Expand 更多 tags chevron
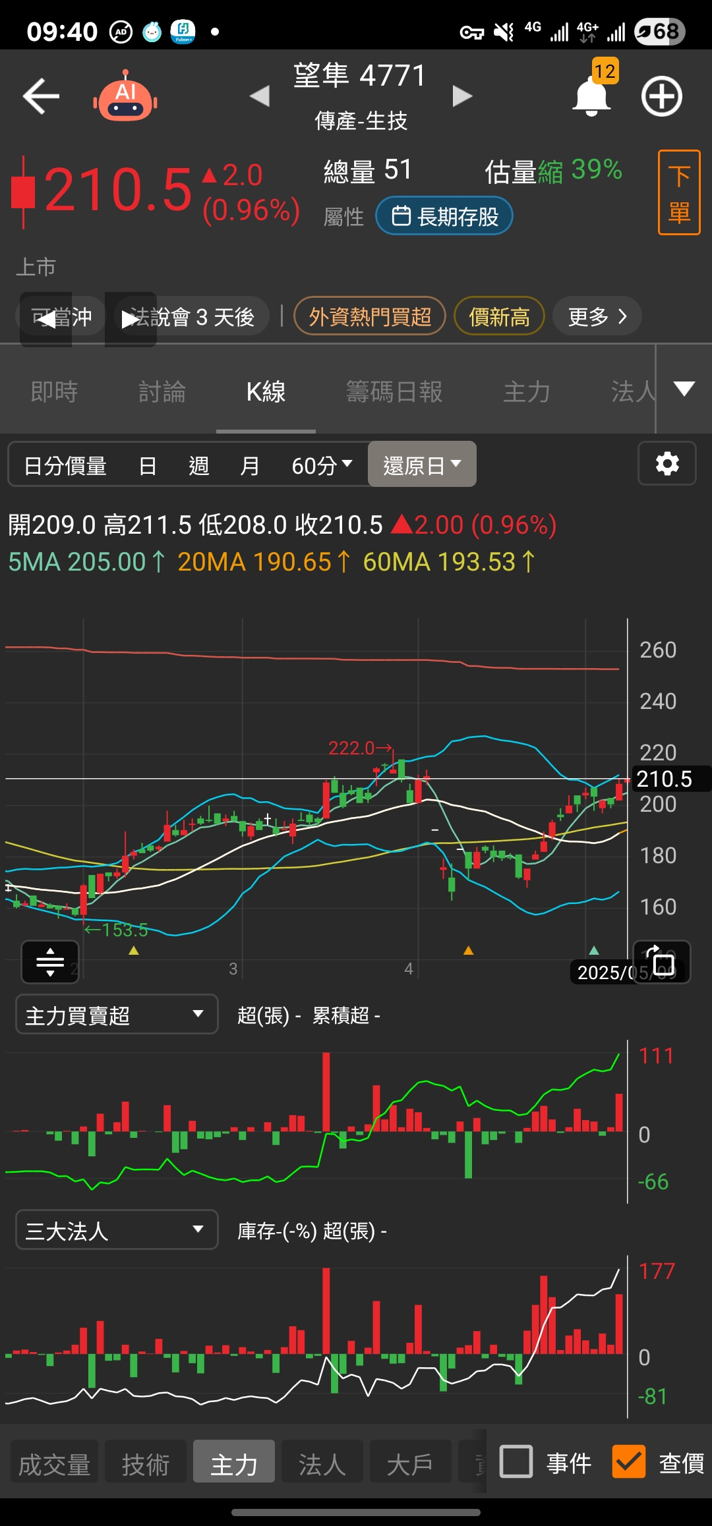712x1526 pixels. click(x=597, y=316)
